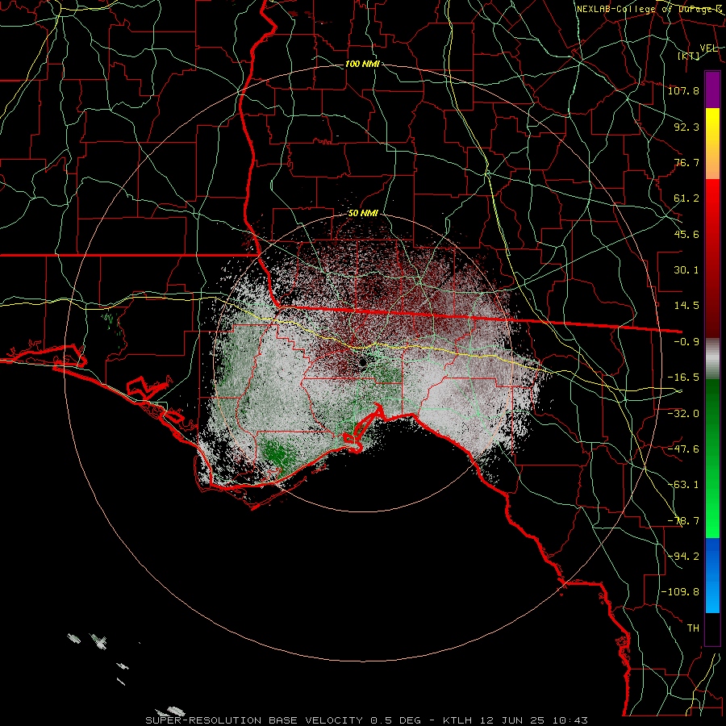Click the 50 NMI range ring label
726x726 pixels.
pyautogui.click(x=363, y=214)
